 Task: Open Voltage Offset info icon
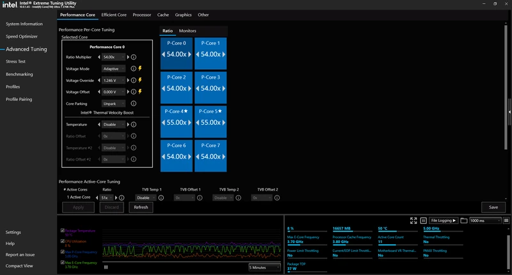(x=134, y=92)
